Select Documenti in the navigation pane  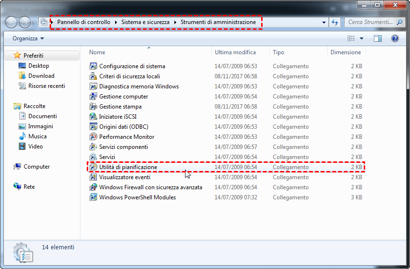click(x=42, y=116)
